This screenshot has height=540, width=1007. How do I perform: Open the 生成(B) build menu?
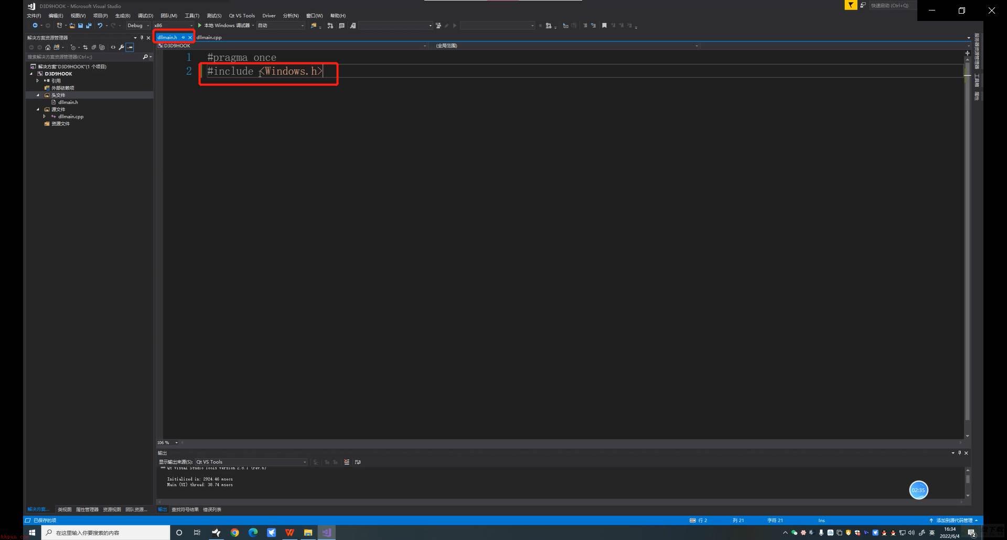tap(123, 16)
